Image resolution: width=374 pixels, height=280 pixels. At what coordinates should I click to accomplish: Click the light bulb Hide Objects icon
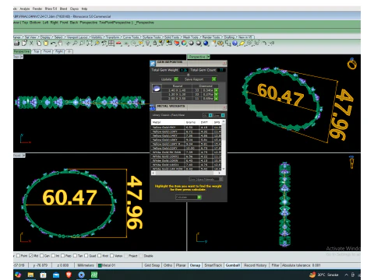click(147, 44)
